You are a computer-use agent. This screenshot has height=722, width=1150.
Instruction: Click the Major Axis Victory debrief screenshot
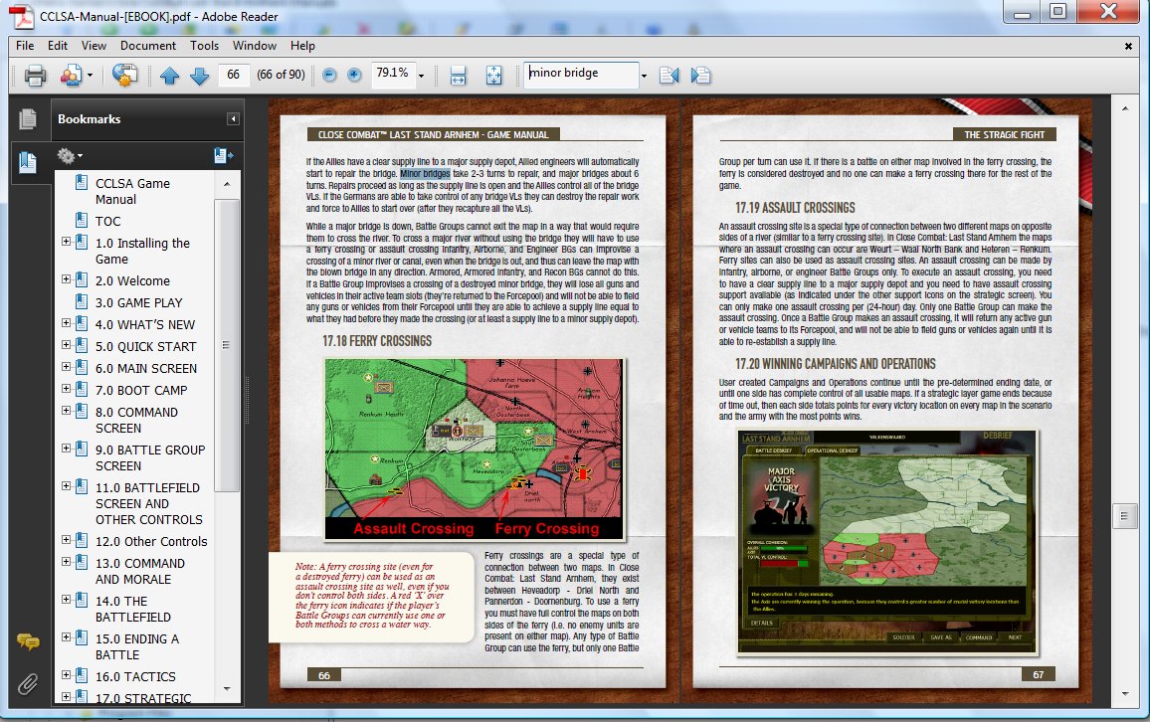[x=887, y=542]
